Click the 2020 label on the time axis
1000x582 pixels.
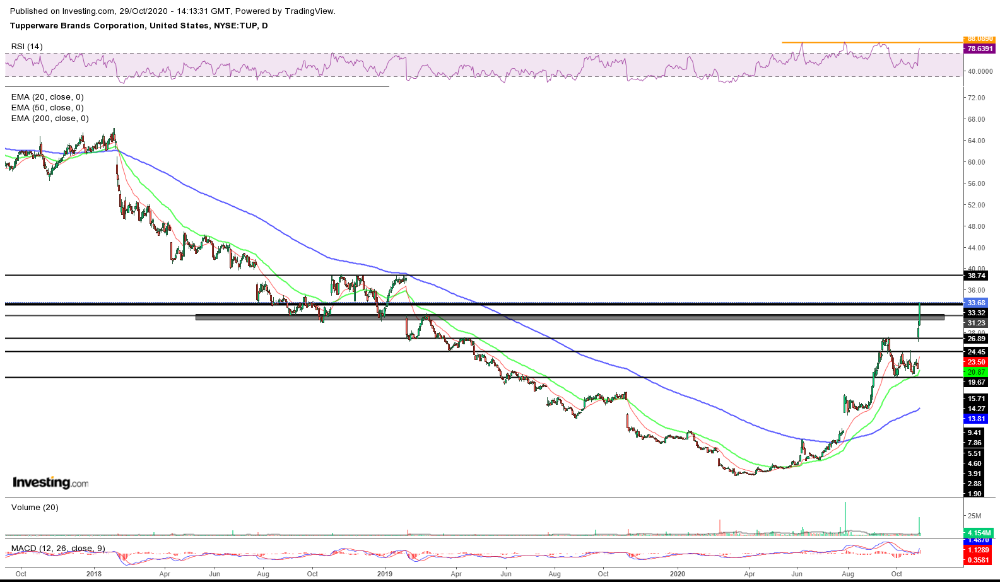click(x=678, y=574)
